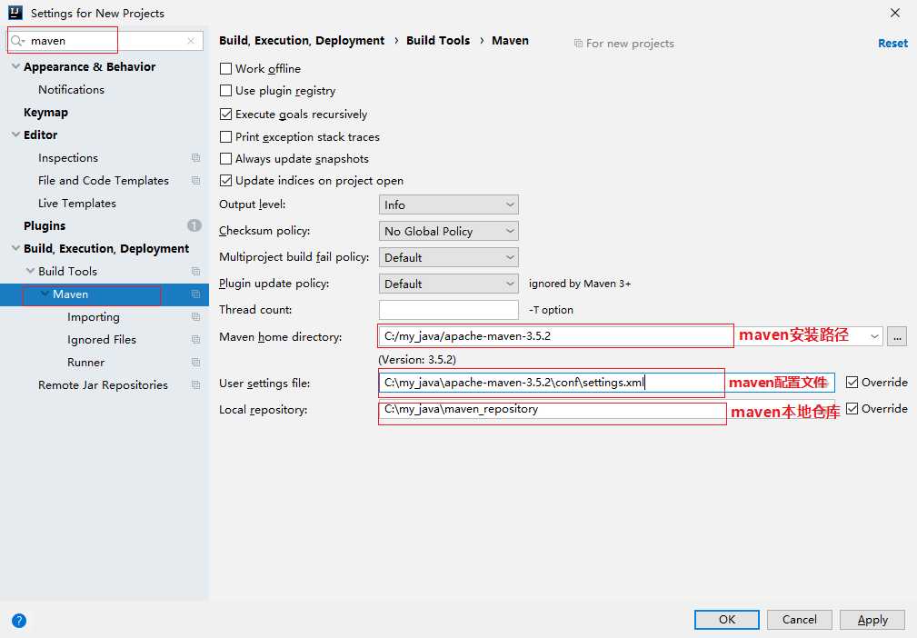Open the Plugin update policy dropdown
The width and height of the screenshot is (917, 638).
449,284
